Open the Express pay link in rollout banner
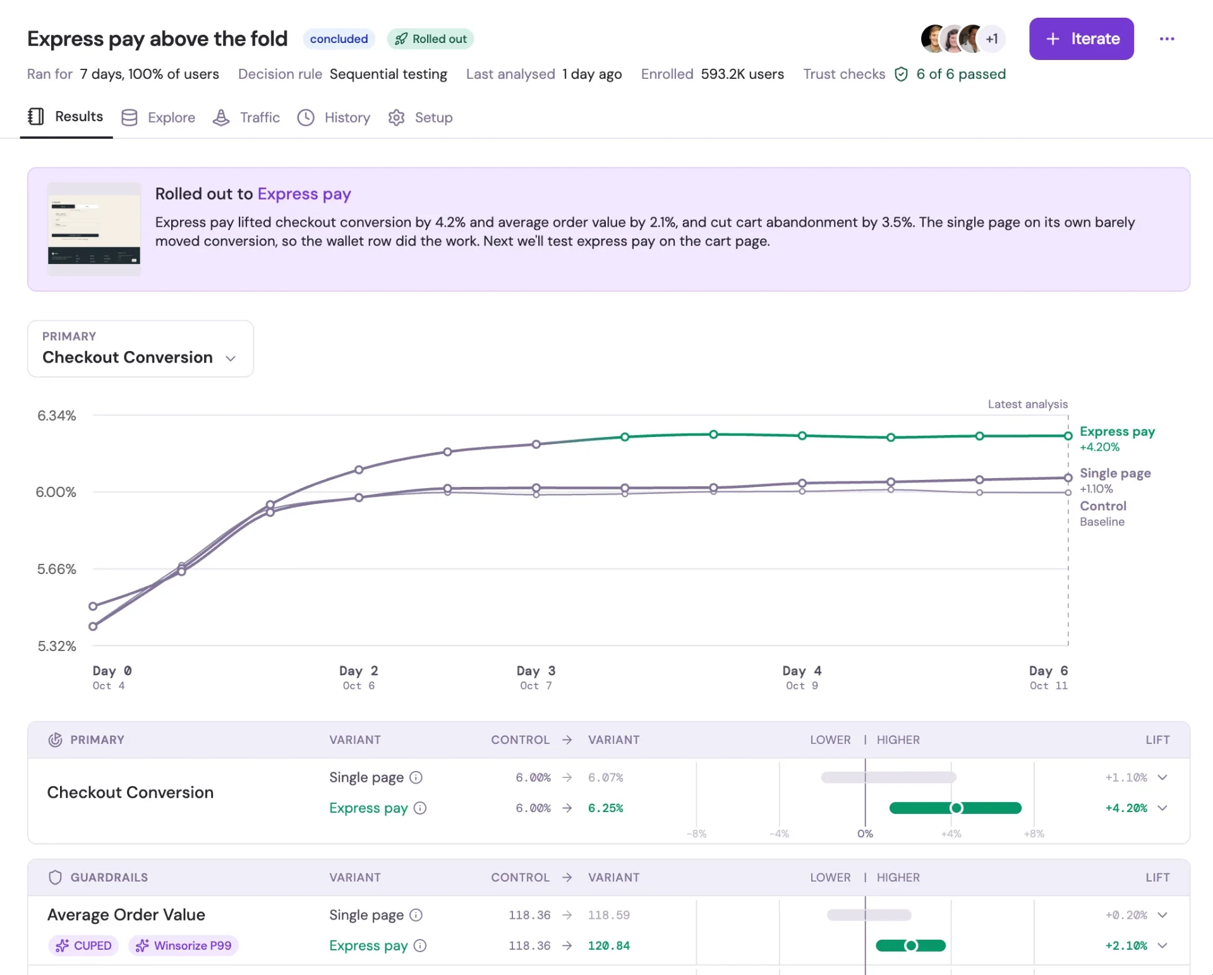 (x=304, y=194)
